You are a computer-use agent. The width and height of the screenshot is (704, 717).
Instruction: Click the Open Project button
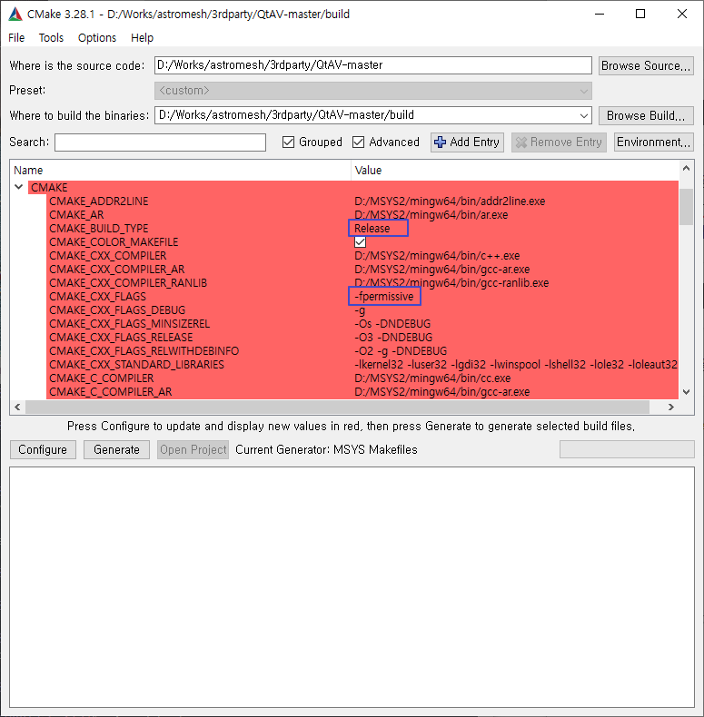pyautogui.click(x=193, y=450)
